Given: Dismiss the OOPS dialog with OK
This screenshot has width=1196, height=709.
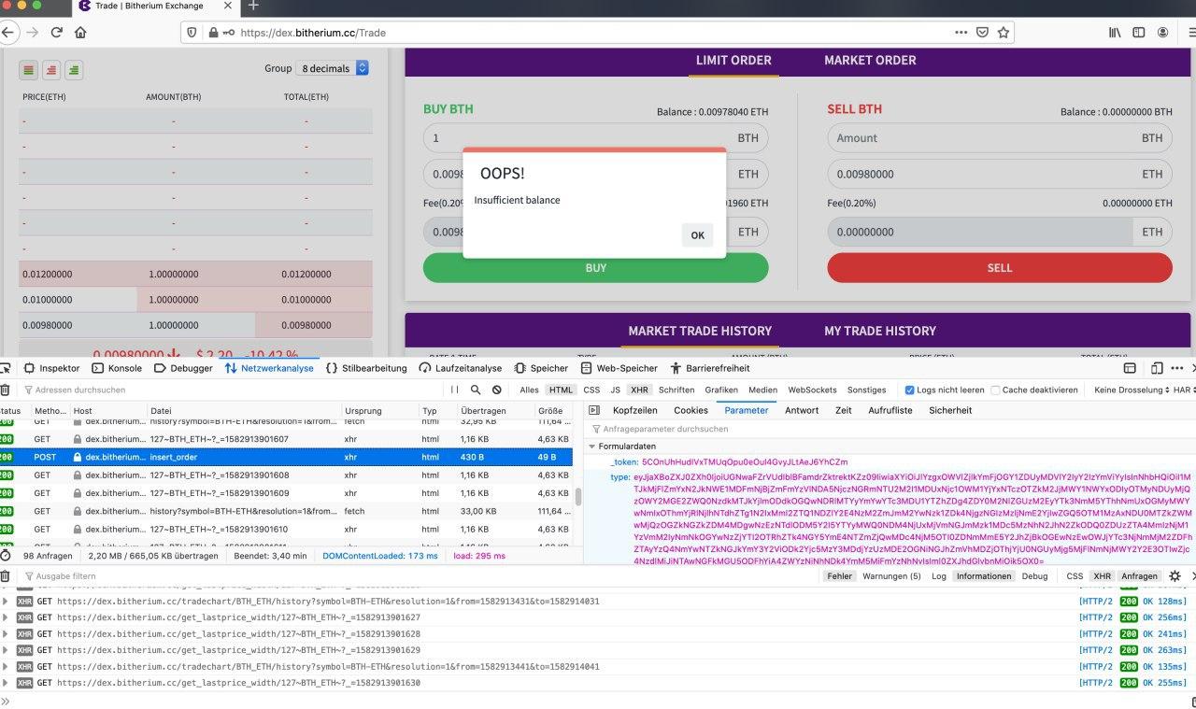Looking at the screenshot, I should (698, 235).
